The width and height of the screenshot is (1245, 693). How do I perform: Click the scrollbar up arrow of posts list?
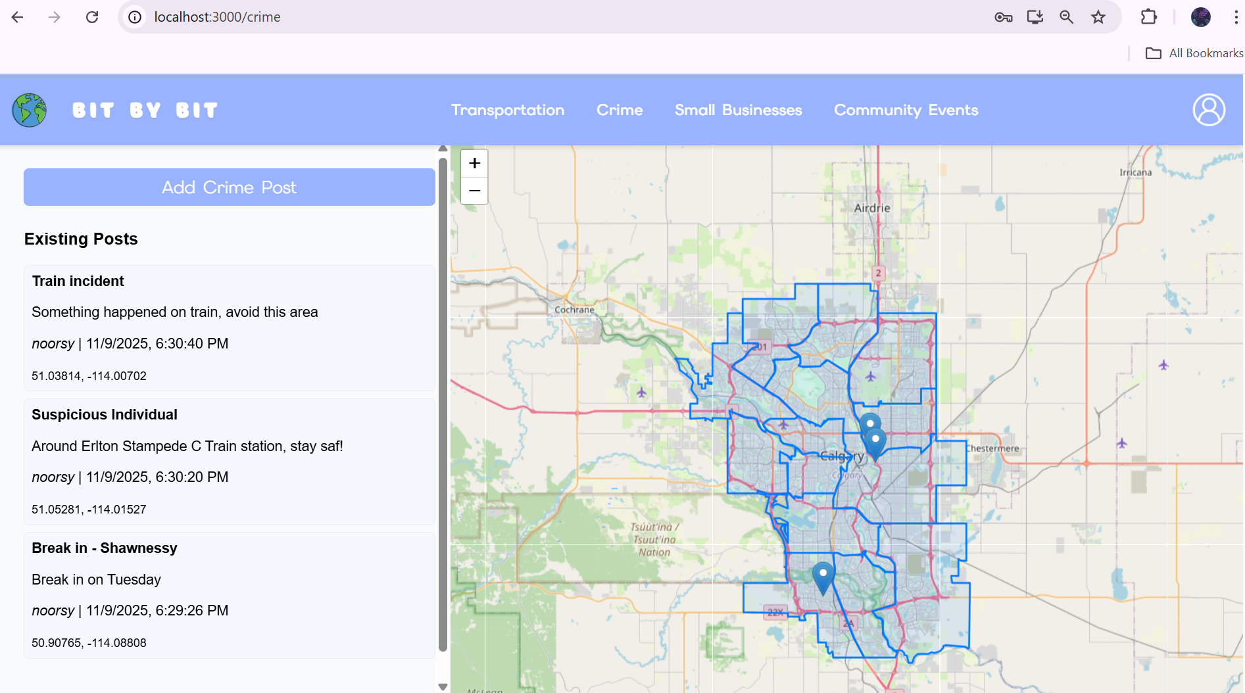443,149
